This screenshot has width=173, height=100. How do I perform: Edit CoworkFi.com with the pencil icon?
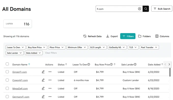click(x=43, y=80)
